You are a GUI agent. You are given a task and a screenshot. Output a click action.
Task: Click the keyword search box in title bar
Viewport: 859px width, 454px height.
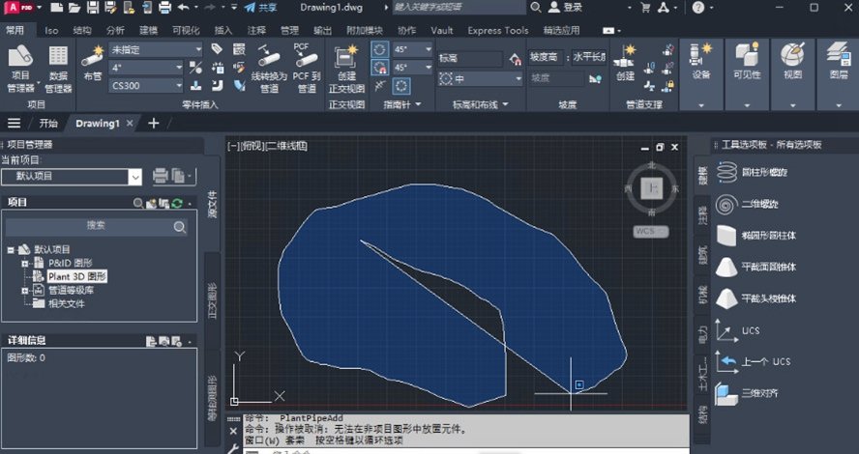(459, 8)
